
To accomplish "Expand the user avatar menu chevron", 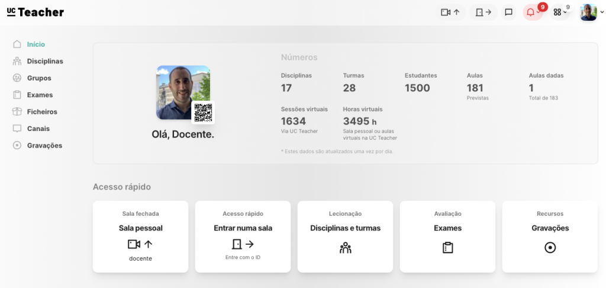I will [602, 12].
